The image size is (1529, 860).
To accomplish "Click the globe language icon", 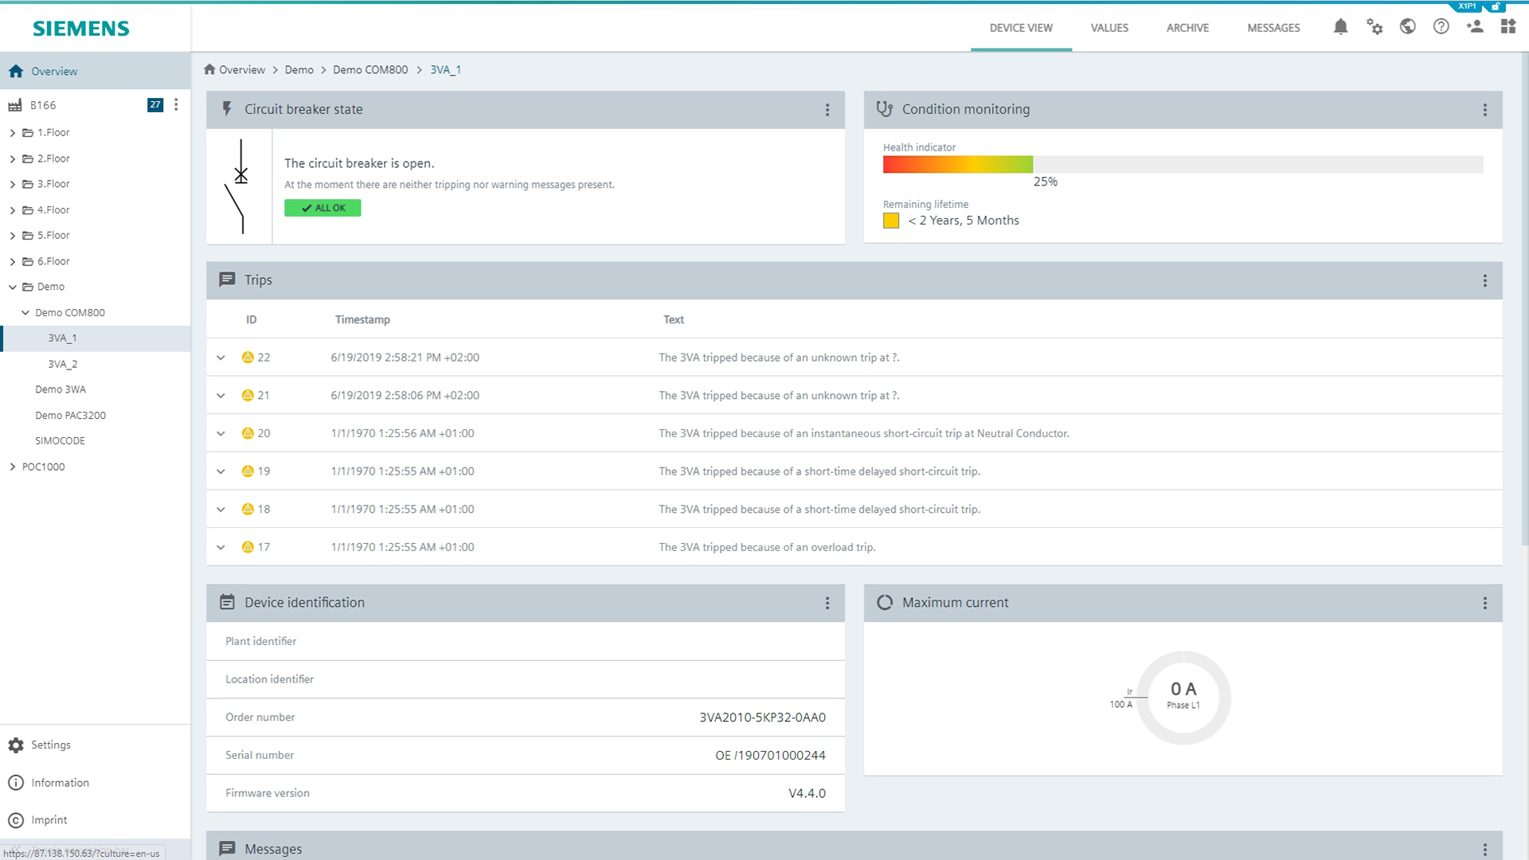I will tap(1408, 27).
